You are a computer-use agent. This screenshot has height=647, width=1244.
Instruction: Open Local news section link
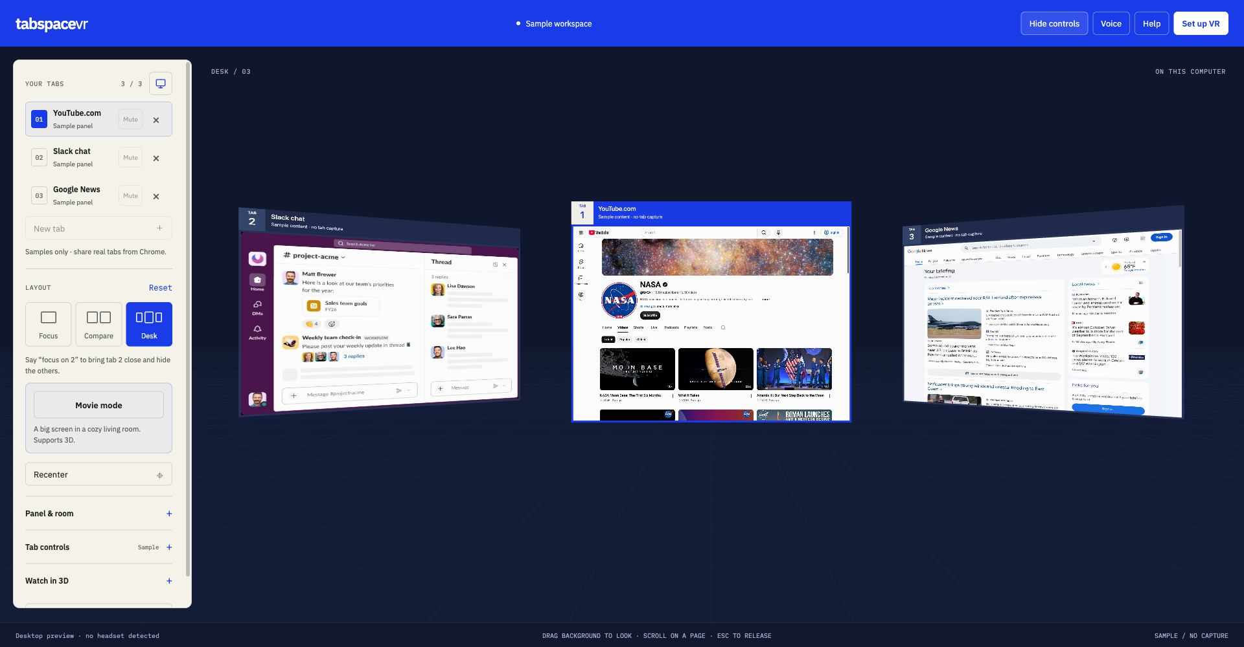point(1085,283)
